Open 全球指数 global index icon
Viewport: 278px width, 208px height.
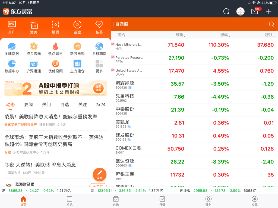(x=12, y=49)
